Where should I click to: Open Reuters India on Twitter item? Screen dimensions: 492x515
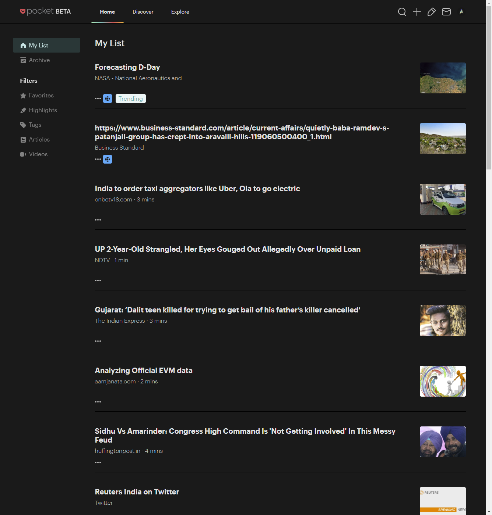[x=137, y=492]
